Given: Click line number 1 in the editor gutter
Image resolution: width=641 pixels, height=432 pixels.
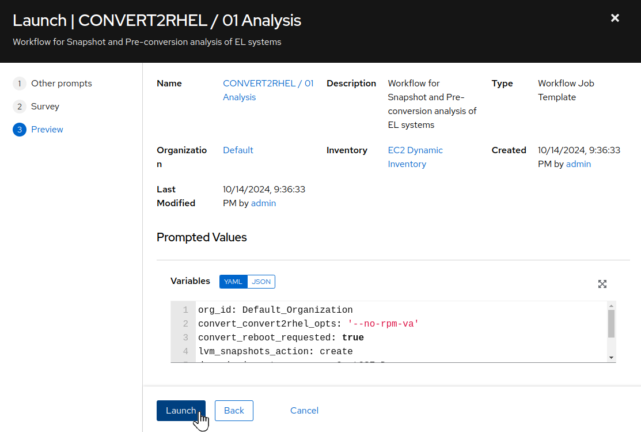Looking at the screenshot, I should point(185,310).
